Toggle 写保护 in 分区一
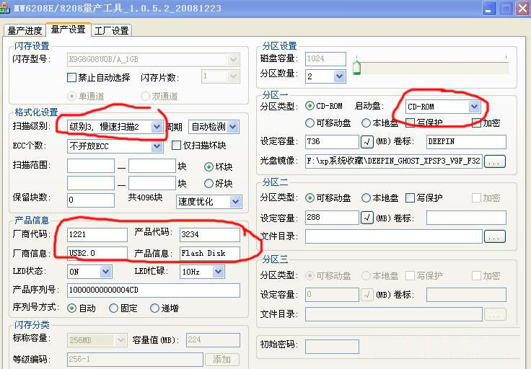 [x=410, y=123]
